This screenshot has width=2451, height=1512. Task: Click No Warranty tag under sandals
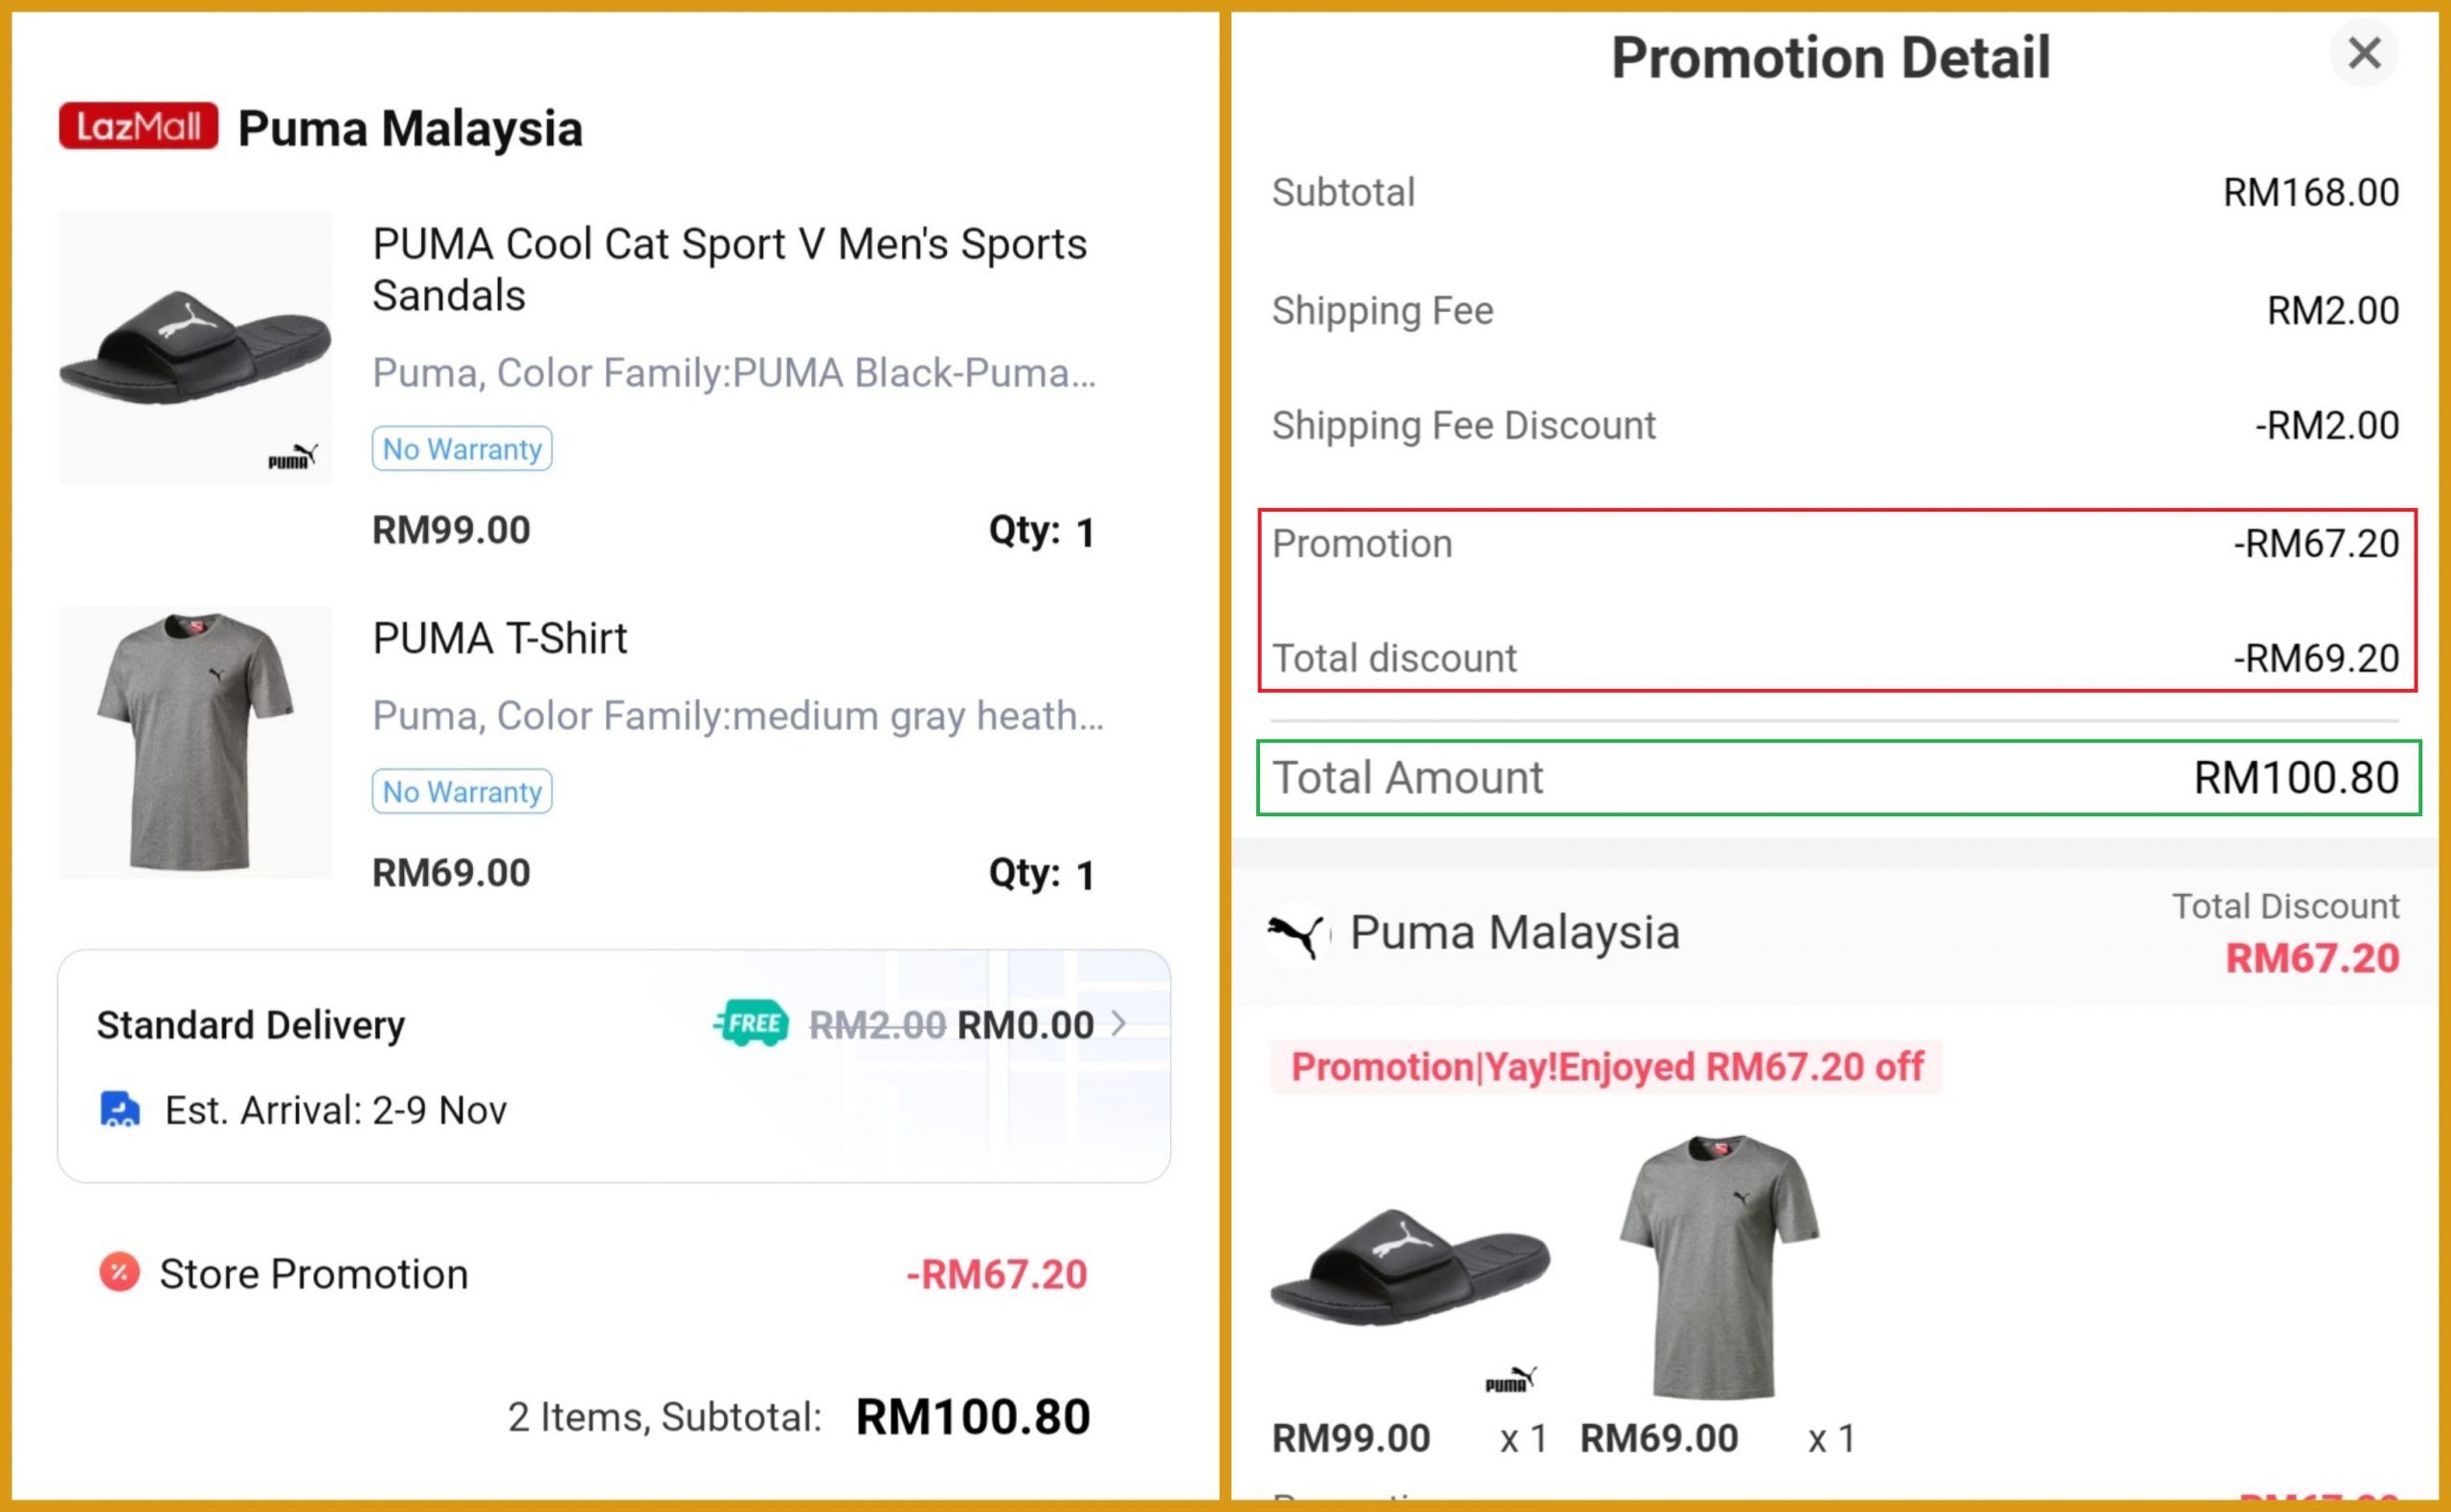click(x=461, y=449)
